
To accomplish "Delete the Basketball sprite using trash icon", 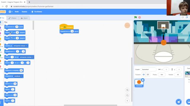I will coord(142,80).
